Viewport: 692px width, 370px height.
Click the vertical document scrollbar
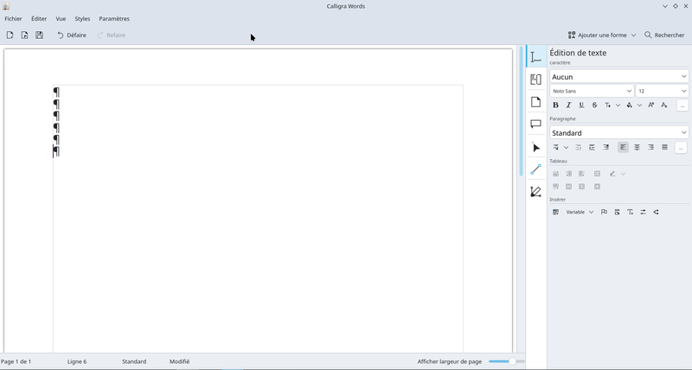[x=521, y=111]
